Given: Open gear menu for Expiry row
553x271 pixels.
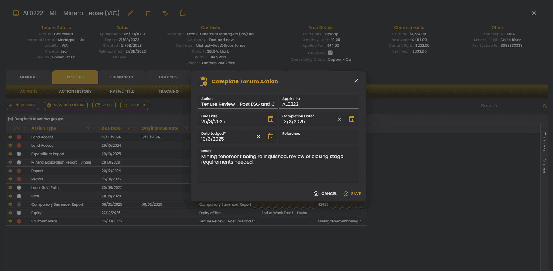Looking at the screenshot, I should coord(10,213).
